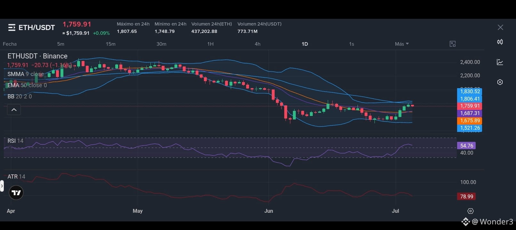Select the 30m timeframe
The height and width of the screenshot is (230, 516).
161,44
